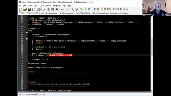Click the window-shaped icon after the first blue cube
The width and height of the screenshot is (171, 96).
pyautogui.click(x=98, y=9)
